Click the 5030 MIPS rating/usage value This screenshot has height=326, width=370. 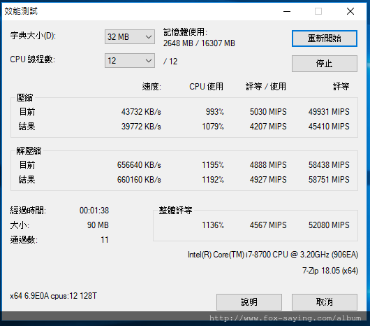click(268, 112)
